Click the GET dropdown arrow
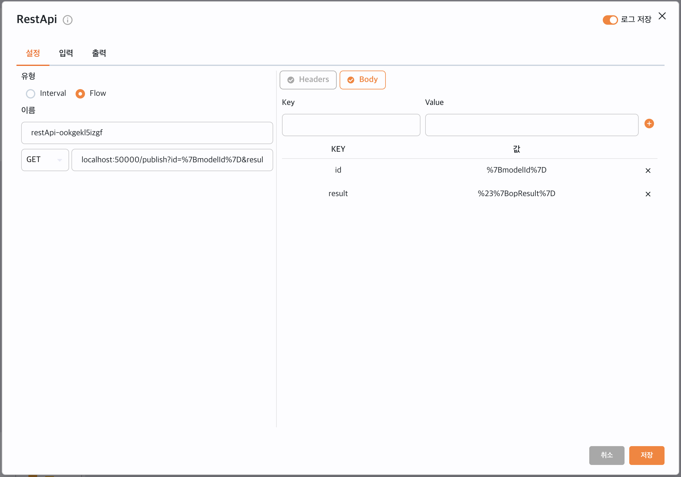Viewport: 681px width, 477px height. [x=60, y=160]
